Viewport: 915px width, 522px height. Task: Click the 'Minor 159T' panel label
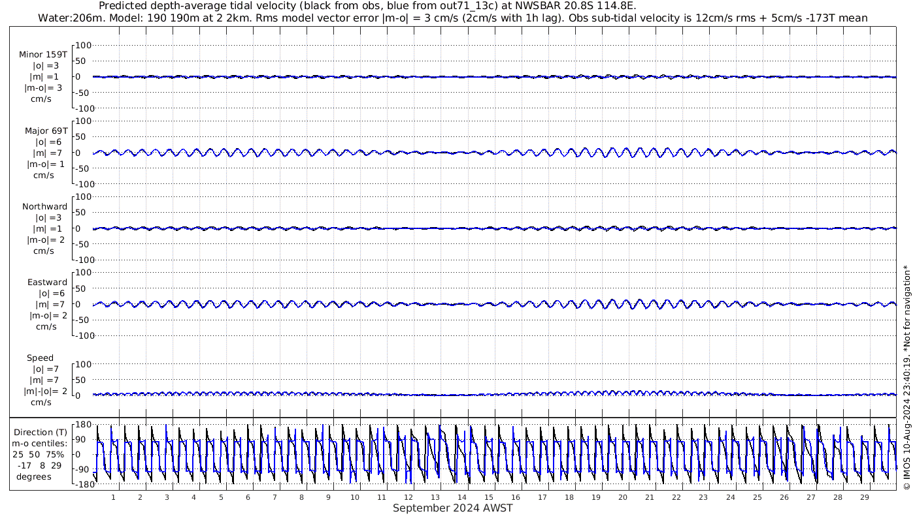pos(43,55)
